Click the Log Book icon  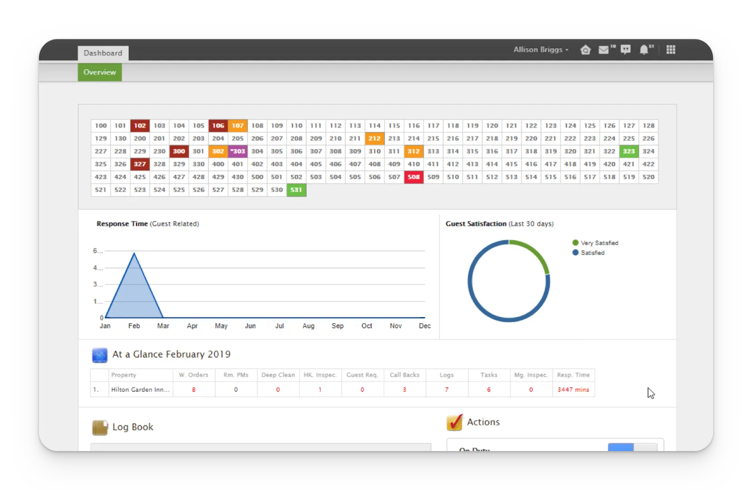[100, 428]
